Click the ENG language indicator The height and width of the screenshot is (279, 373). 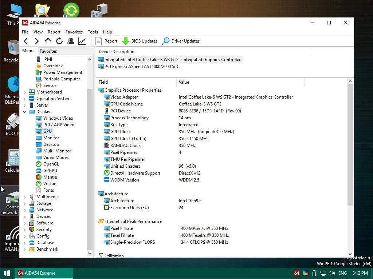[342, 273]
